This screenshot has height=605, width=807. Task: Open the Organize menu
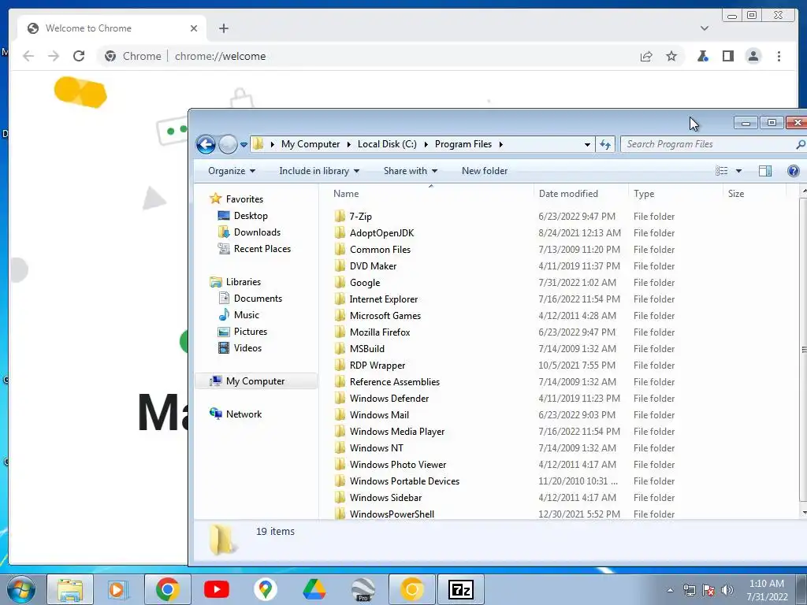pyautogui.click(x=232, y=171)
